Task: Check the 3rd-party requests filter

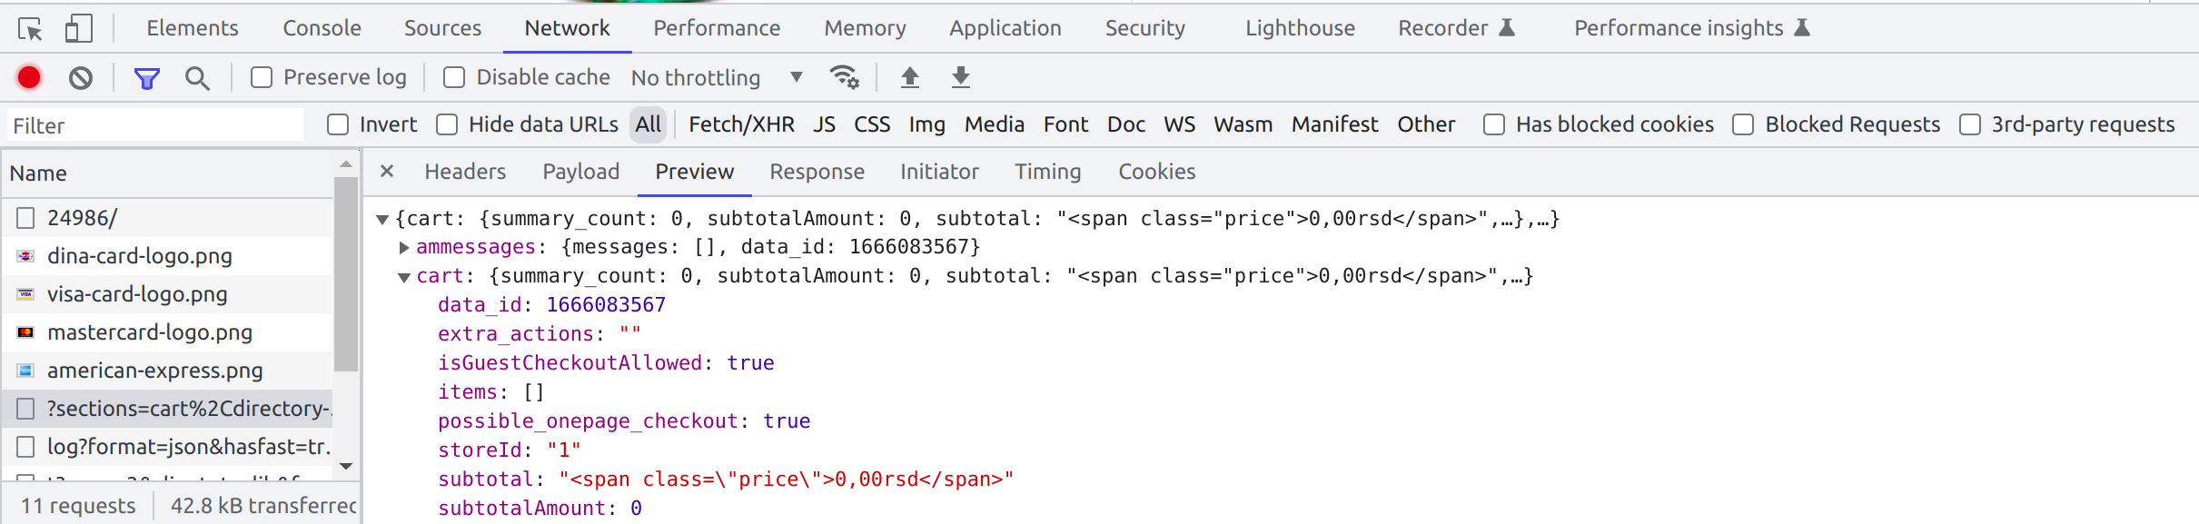Action: [x=1969, y=124]
